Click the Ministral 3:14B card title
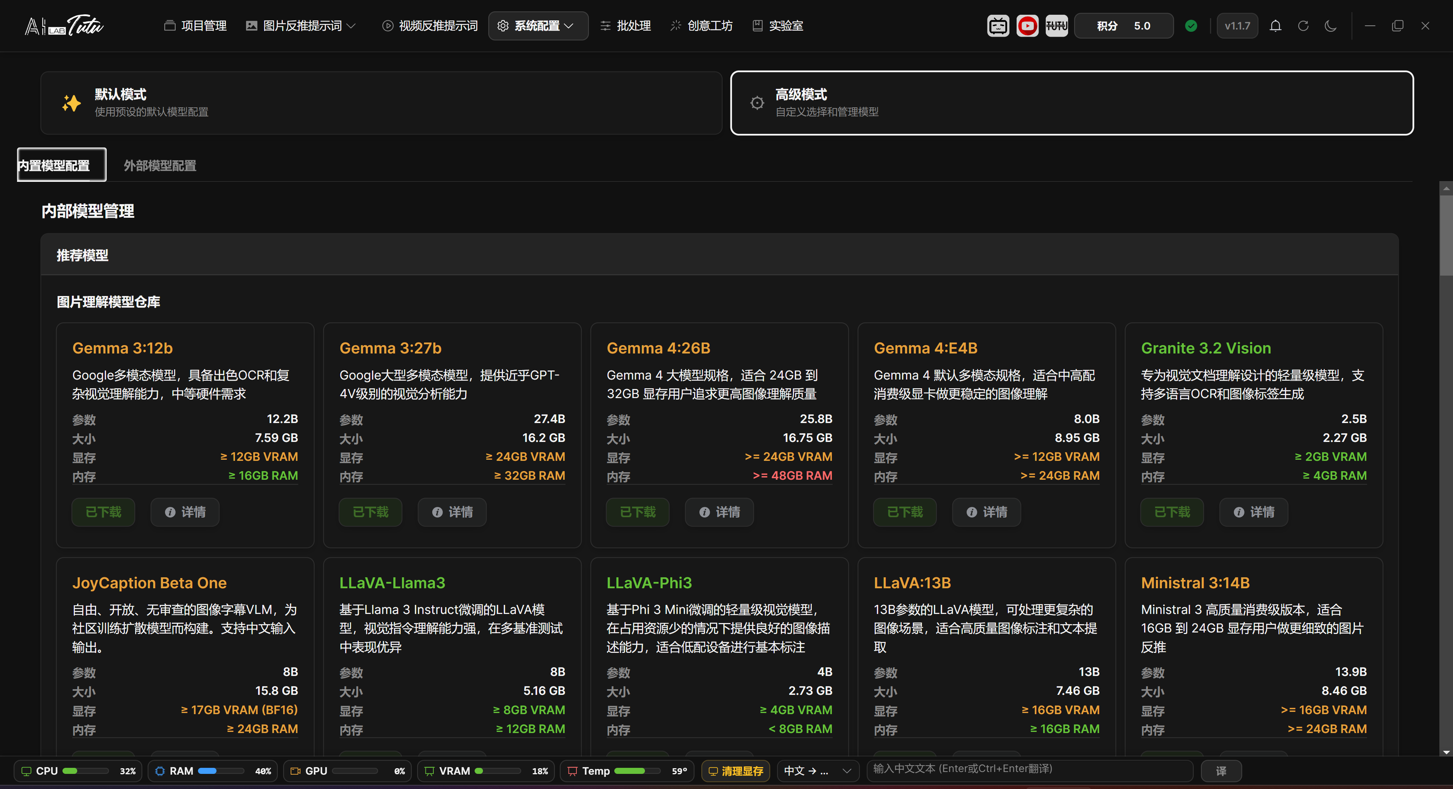The width and height of the screenshot is (1453, 789). point(1196,583)
